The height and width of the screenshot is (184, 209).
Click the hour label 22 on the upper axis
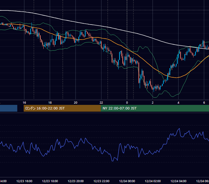[x=101, y=103]
